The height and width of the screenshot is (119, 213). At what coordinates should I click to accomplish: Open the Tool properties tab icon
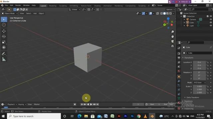179,48
